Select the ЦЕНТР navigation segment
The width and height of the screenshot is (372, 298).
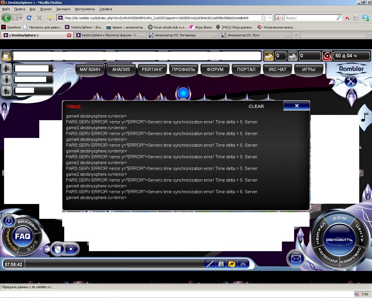click(x=359, y=233)
